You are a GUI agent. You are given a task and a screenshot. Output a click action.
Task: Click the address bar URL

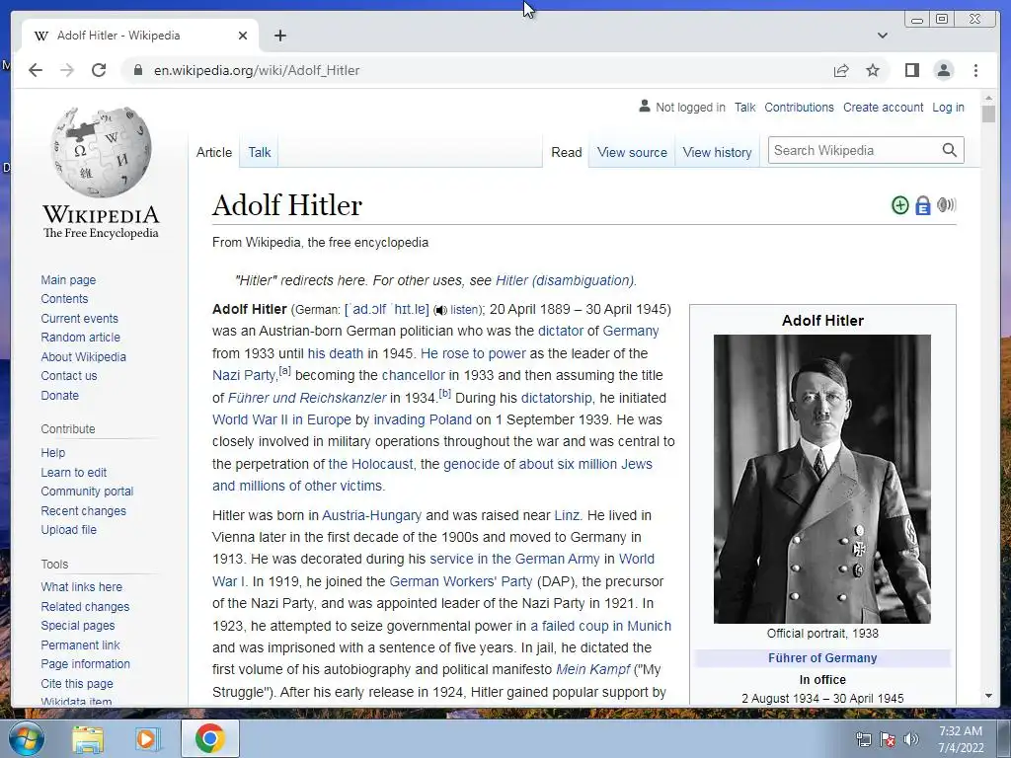tap(257, 70)
